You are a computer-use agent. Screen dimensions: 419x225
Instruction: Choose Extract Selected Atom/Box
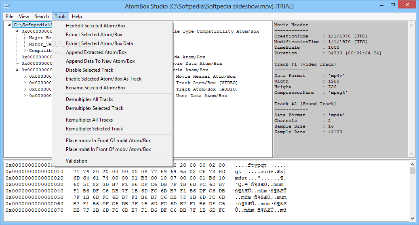coord(112,35)
